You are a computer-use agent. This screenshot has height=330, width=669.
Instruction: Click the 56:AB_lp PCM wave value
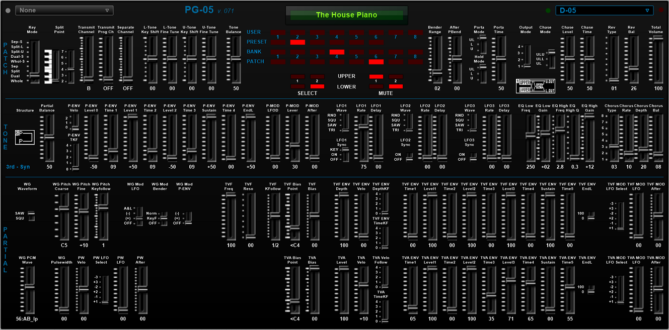(x=27, y=318)
